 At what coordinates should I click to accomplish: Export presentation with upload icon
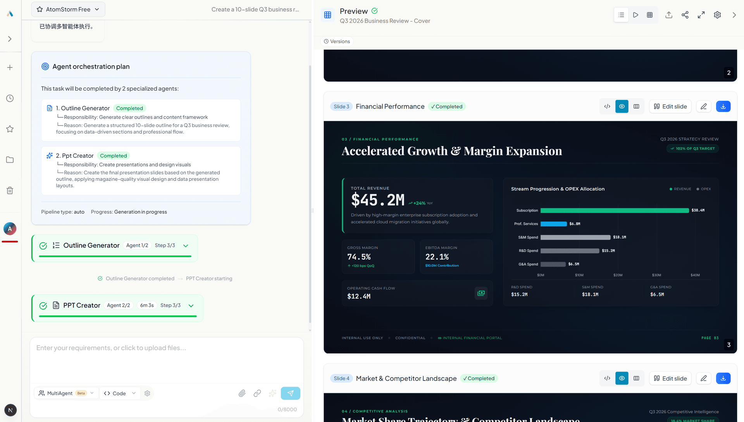669,15
